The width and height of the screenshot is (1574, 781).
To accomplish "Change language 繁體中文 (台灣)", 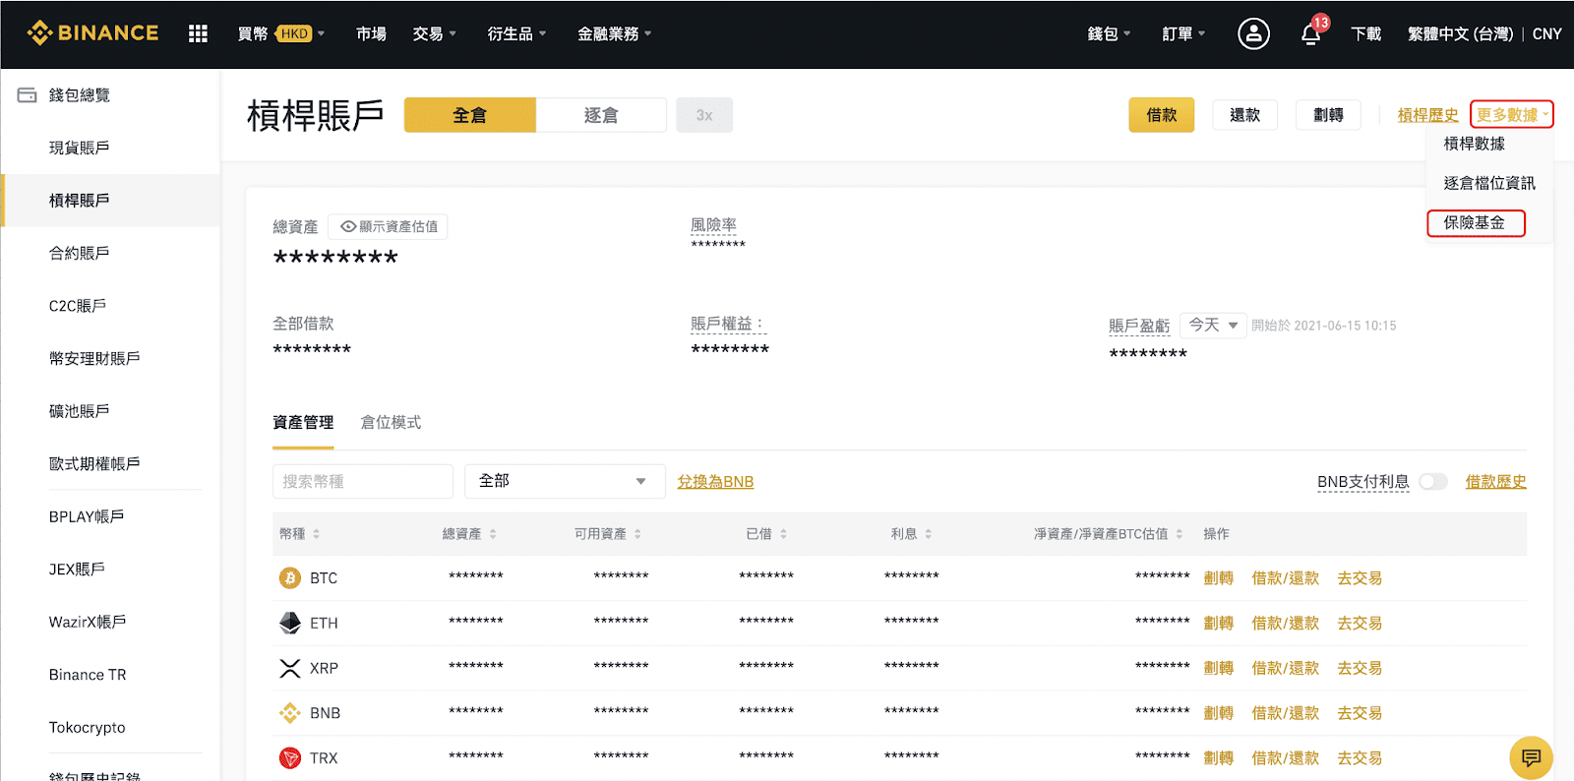I will (x=1460, y=33).
